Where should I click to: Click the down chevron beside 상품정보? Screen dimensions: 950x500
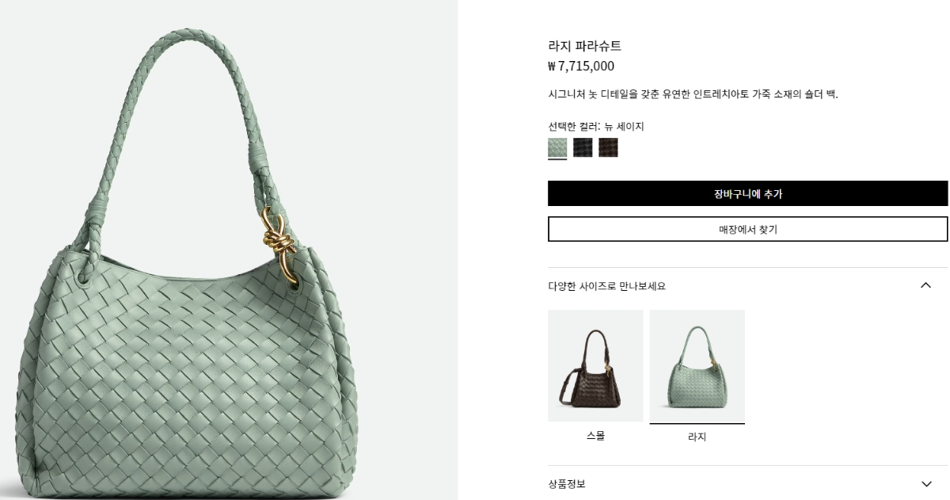pyautogui.click(x=926, y=483)
